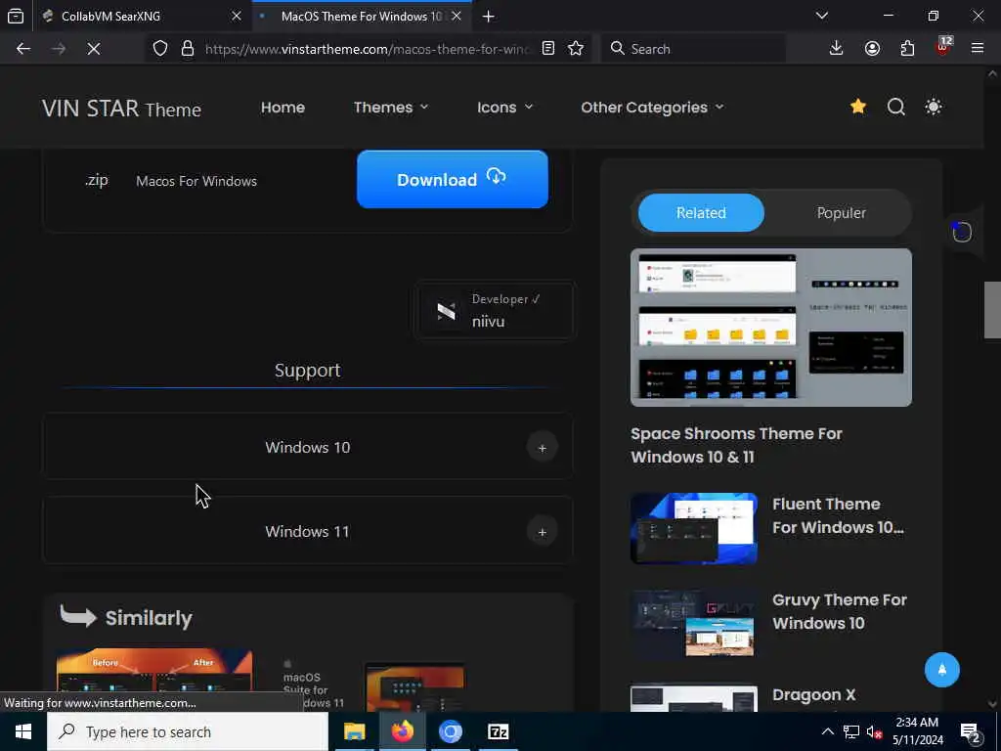Open extensions puzzle icon
Screen dimensions: 1001x751
[x=907, y=49]
